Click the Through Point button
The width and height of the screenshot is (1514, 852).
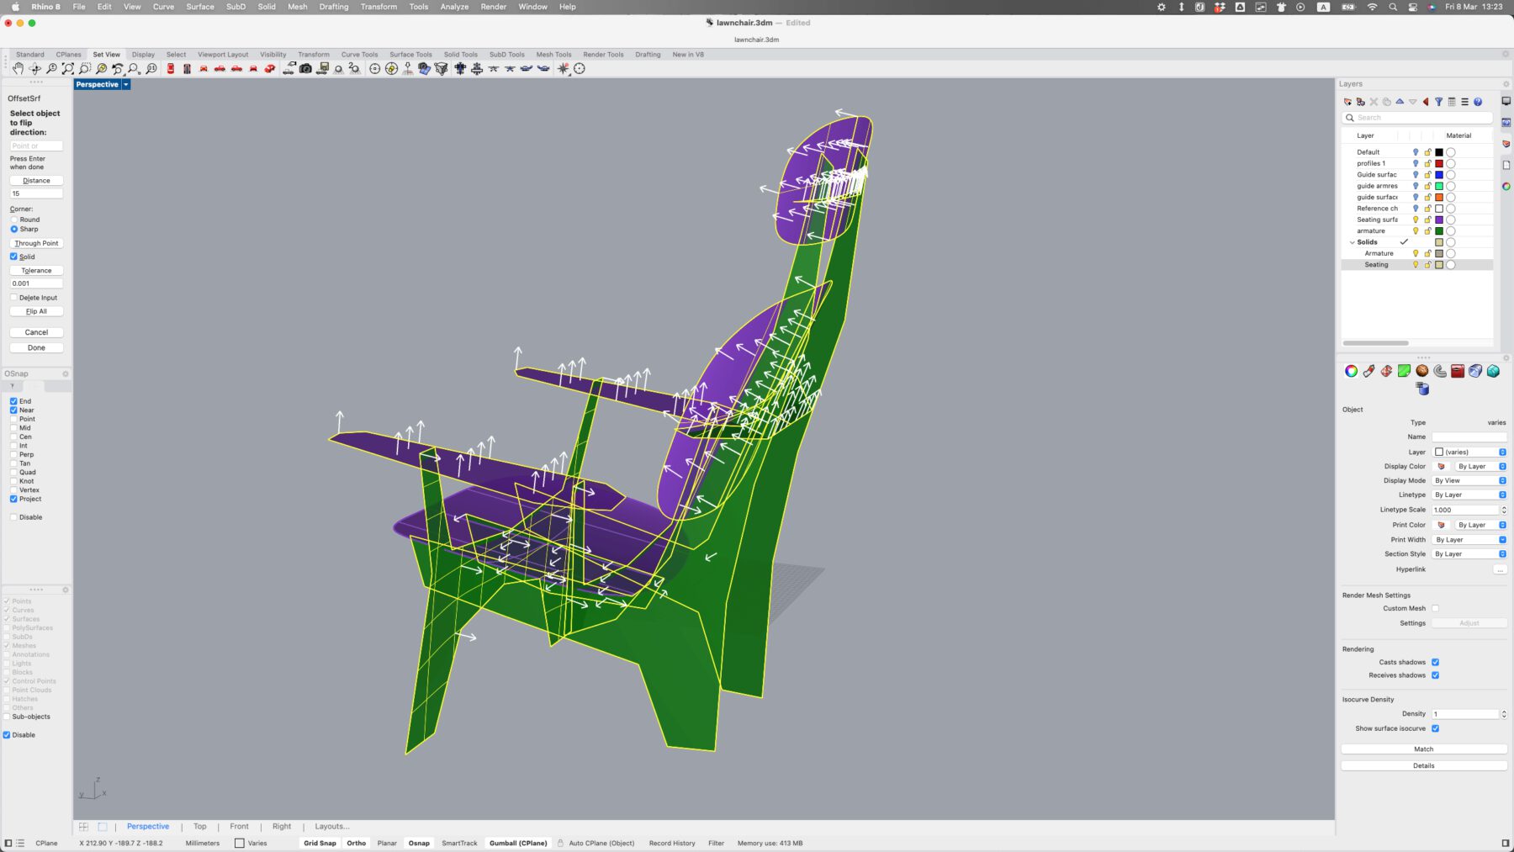point(36,243)
